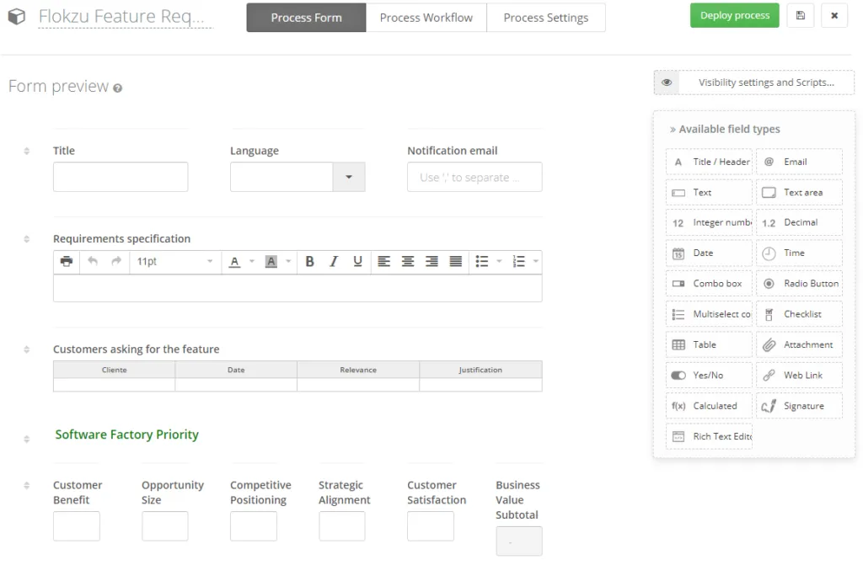
Task: Click the help icon next to Form preview
Action: click(x=117, y=88)
